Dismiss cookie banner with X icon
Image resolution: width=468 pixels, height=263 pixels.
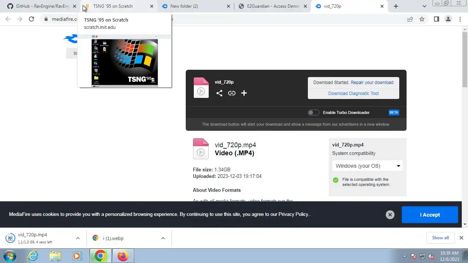pyautogui.click(x=390, y=215)
